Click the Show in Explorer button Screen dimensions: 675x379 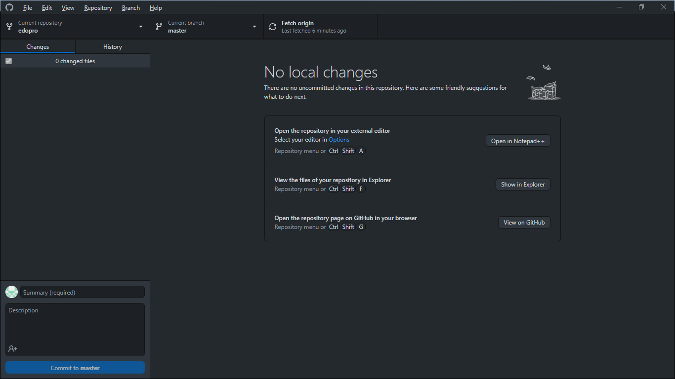click(x=523, y=184)
